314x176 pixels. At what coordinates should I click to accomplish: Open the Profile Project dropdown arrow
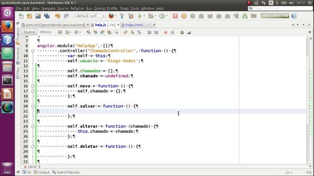pos(167,16)
